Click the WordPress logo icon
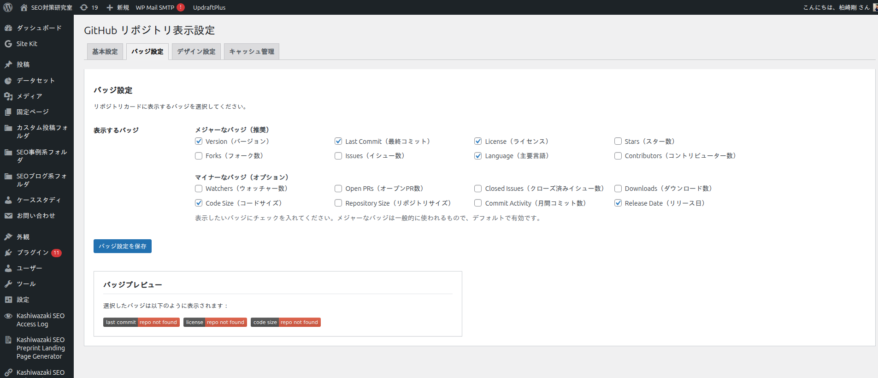This screenshot has width=878, height=378. pos(8,7)
